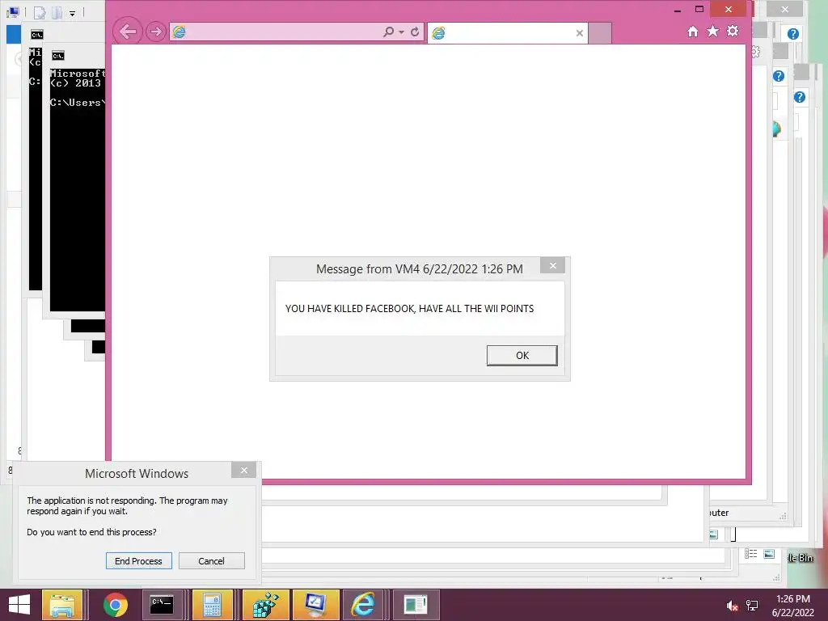This screenshot has width=828, height=621.
Task: Open the address bar autocomplete dropdown arrow
Action: click(401, 32)
